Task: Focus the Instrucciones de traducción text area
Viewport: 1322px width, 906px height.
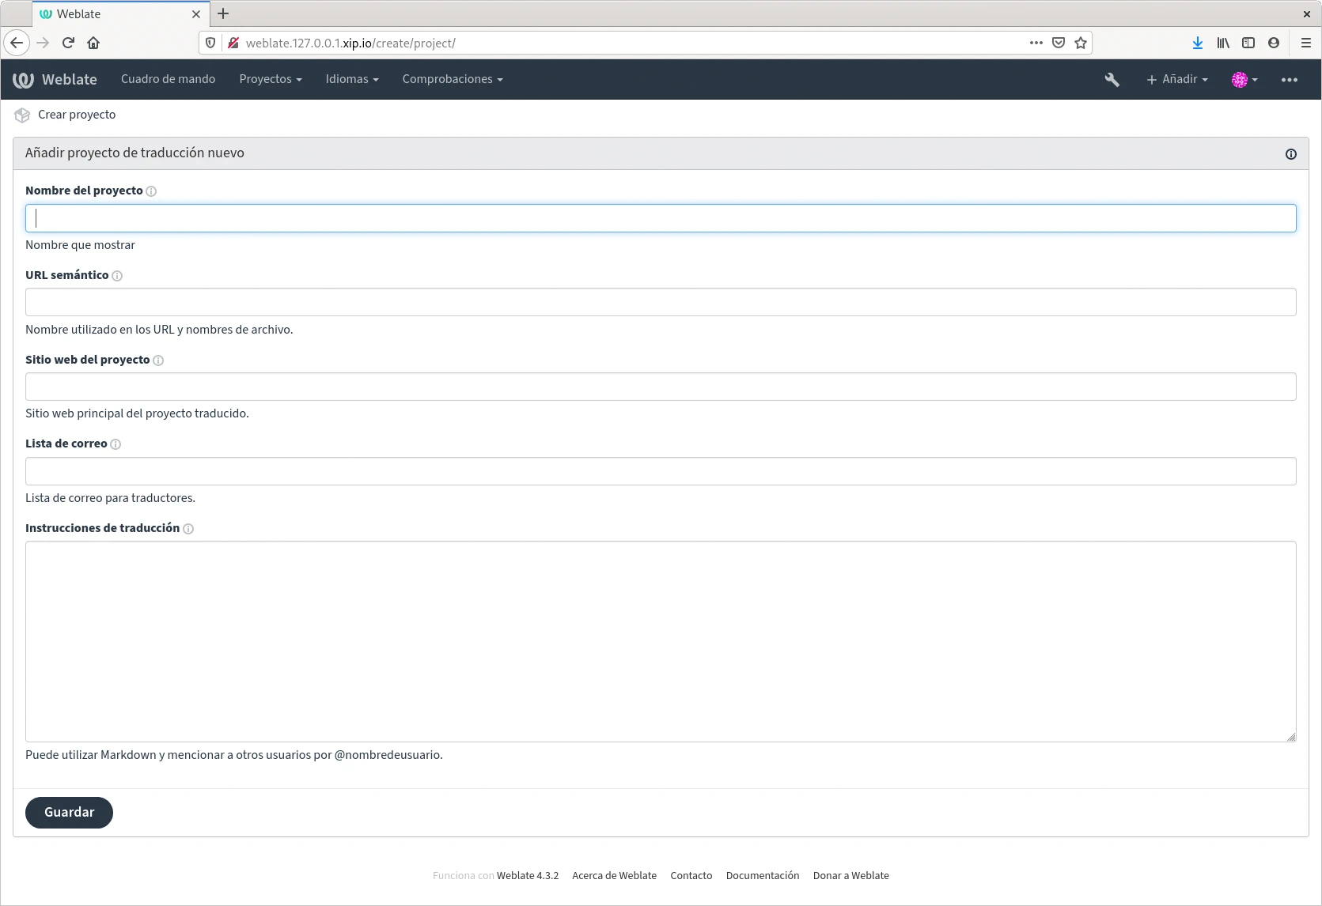Action: pyautogui.click(x=661, y=641)
